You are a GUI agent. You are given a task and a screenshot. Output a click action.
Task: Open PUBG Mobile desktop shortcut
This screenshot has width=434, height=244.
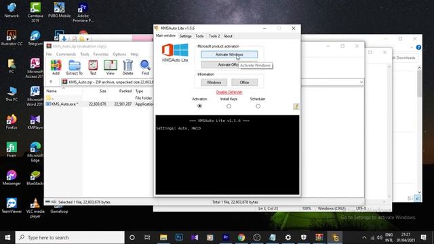[59, 10]
